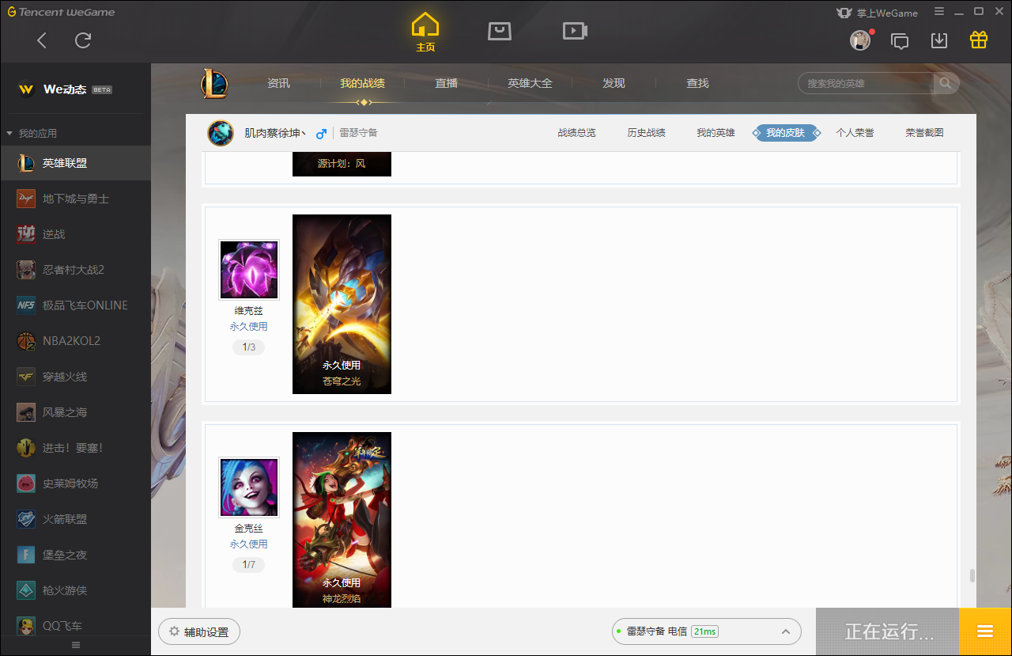Screen dimensions: 1012x656
Task: Click the 雷瑟守备 server label in header
Action: (359, 133)
